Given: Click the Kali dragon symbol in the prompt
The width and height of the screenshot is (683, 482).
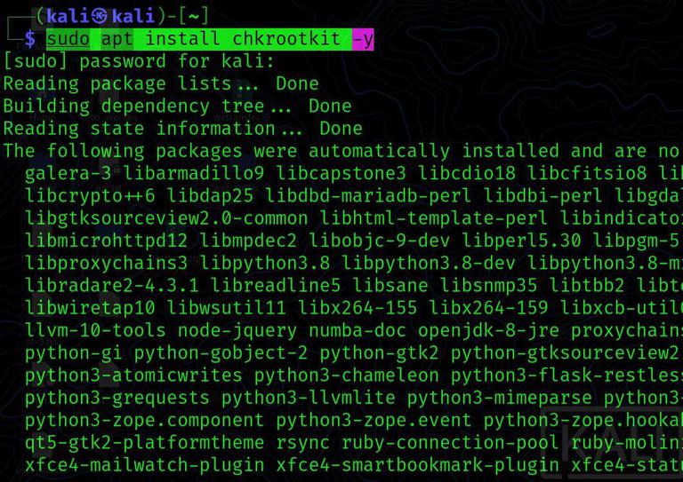Looking at the screenshot, I should pyautogui.click(x=100, y=17).
